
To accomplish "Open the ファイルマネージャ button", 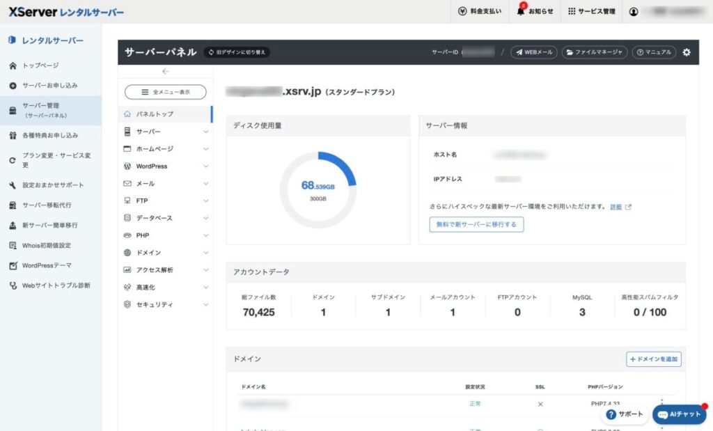I will [595, 52].
